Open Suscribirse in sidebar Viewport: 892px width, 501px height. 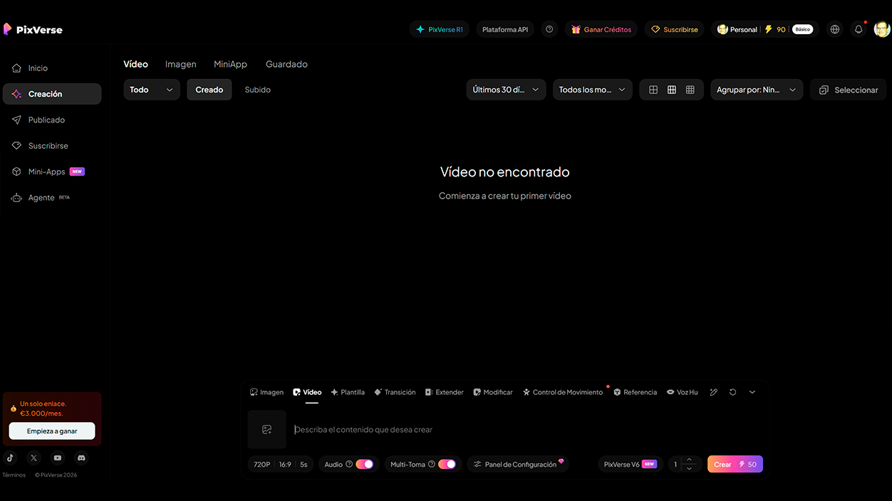point(52,146)
